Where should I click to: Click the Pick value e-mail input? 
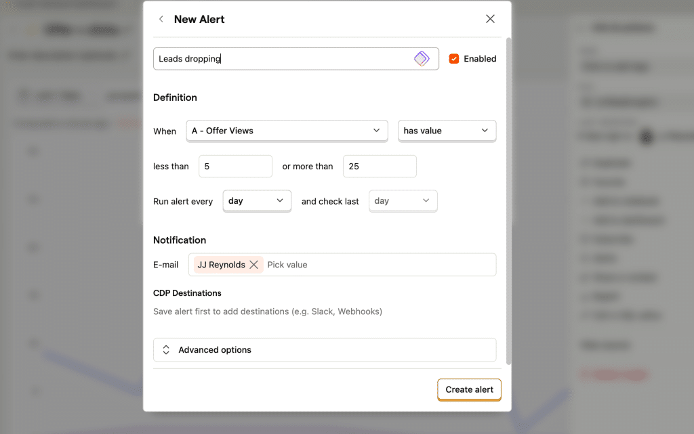[x=376, y=265]
